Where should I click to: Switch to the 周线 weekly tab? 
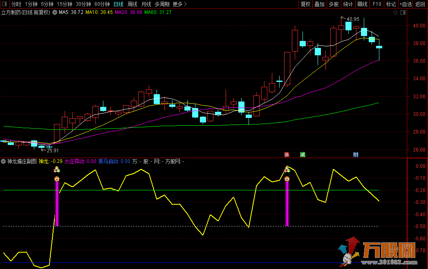tap(132, 5)
